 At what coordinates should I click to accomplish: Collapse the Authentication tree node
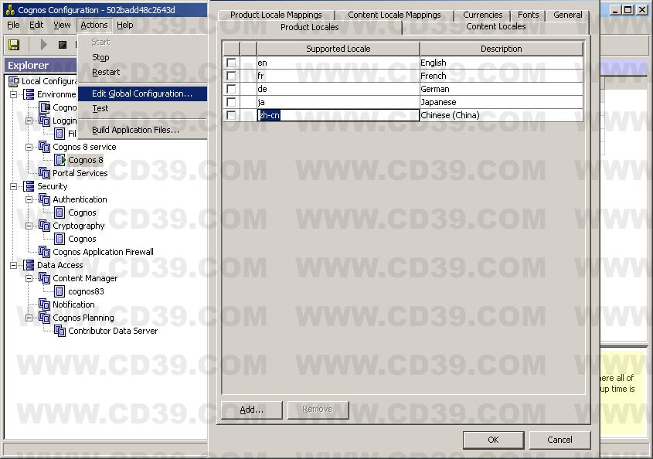pyautogui.click(x=29, y=199)
